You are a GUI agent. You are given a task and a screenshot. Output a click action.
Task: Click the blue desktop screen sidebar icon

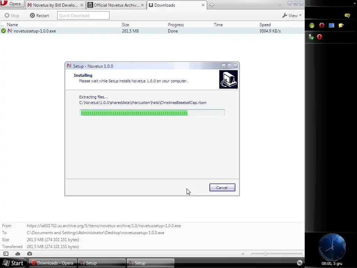tap(331, 25)
